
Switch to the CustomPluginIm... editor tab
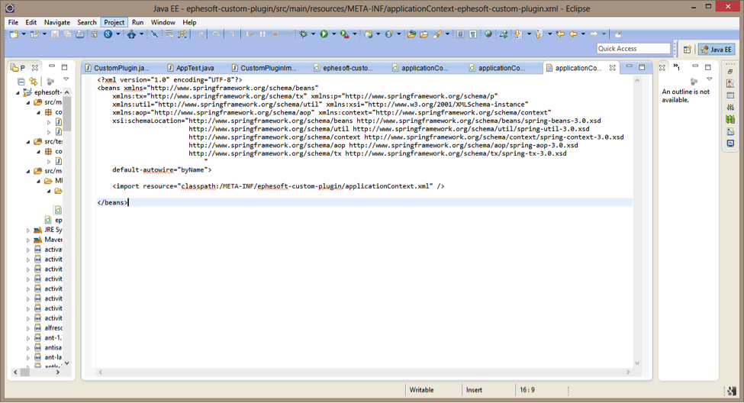264,68
